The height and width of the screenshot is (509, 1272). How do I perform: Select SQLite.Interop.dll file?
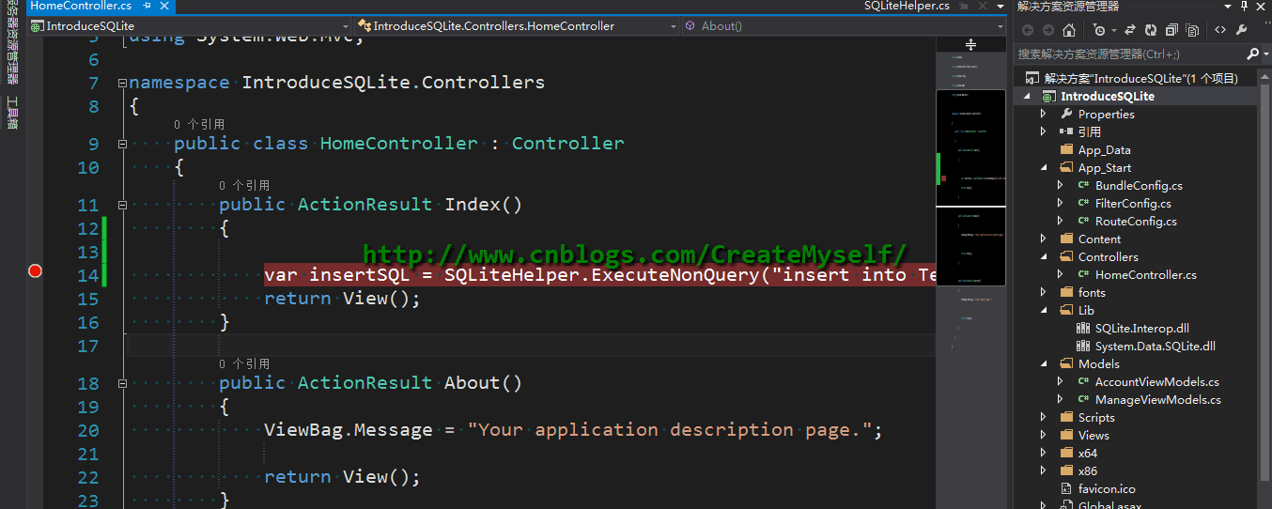pos(1133,328)
